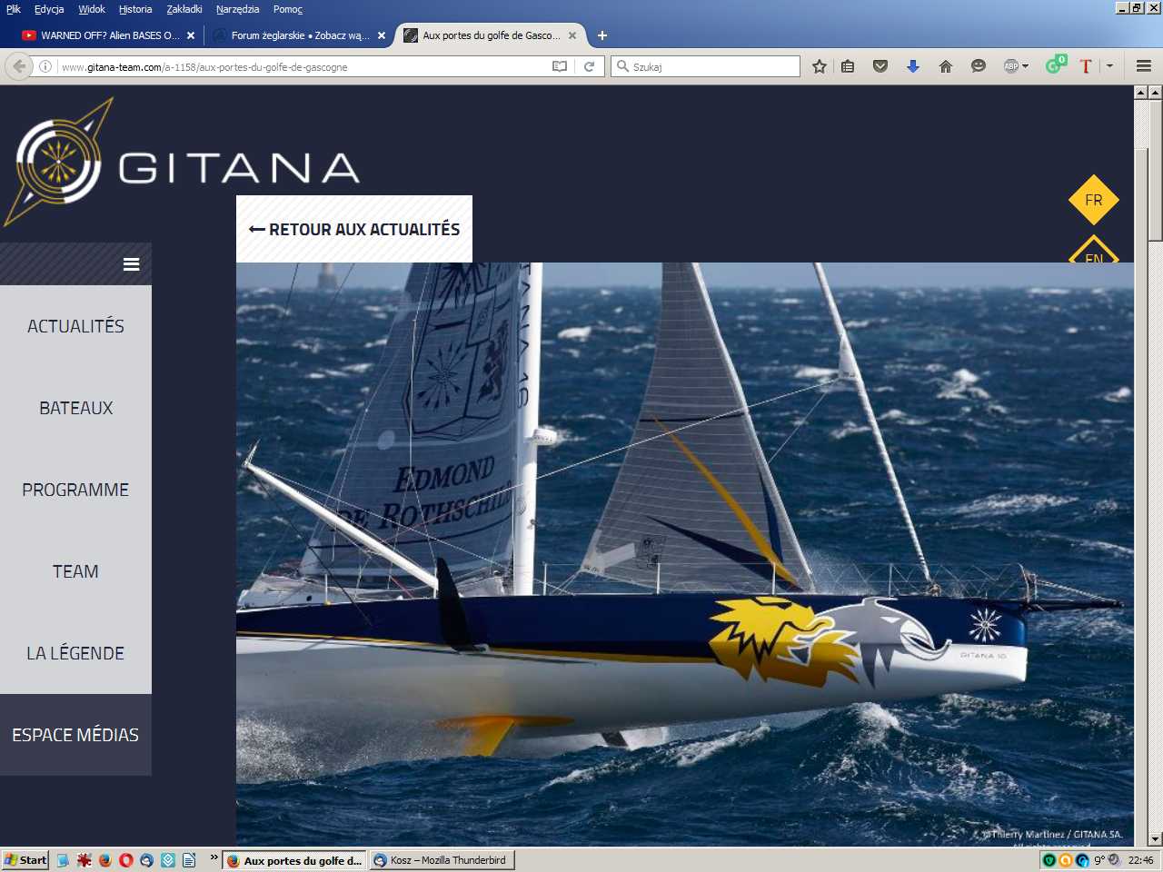Image resolution: width=1163 pixels, height=872 pixels.
Task: Click the red splat quick launch icon
Action: tap(84, 860)
